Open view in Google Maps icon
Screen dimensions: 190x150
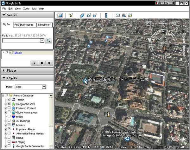click(x=130, y=15)
